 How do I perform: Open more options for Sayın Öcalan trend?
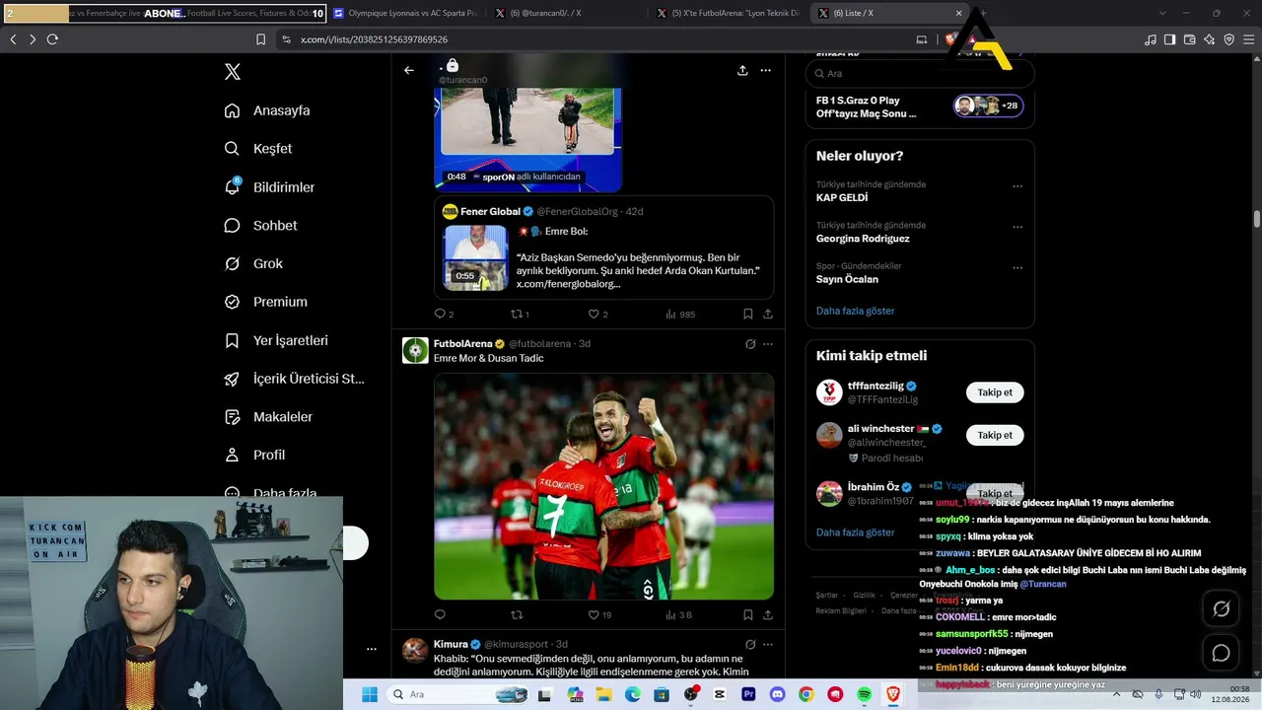(1017, 266)
